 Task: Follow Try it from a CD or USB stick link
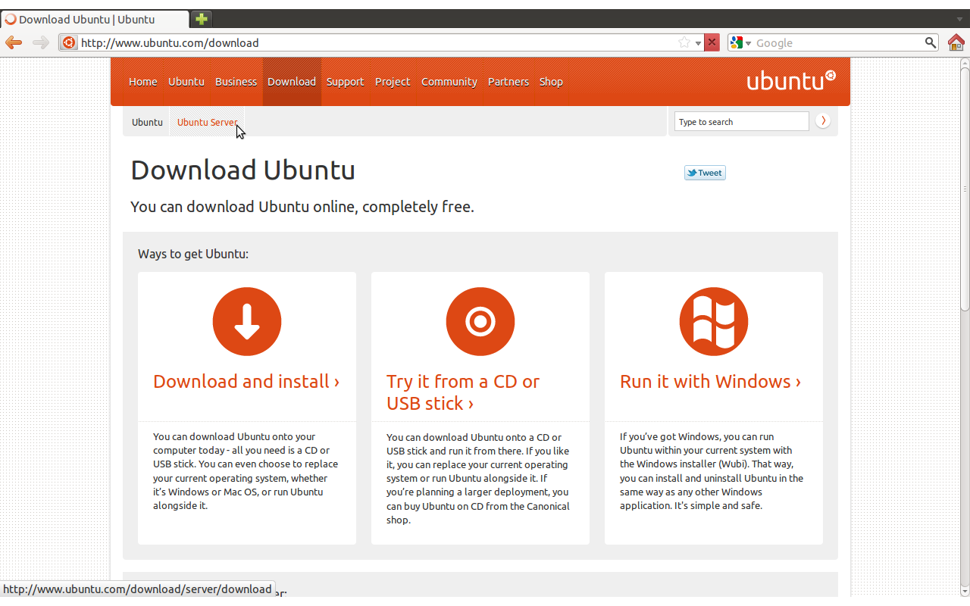463,392
